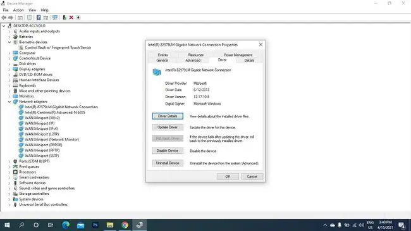This screenshot has height=231, width=411.
Task: Open the Action Center notifications icon
Action: [x=402, y=225]
